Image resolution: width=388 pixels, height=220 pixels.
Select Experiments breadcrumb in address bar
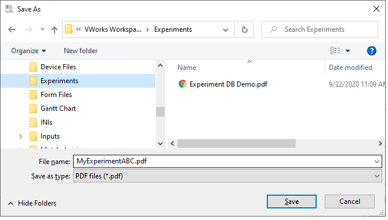(173, 29)
